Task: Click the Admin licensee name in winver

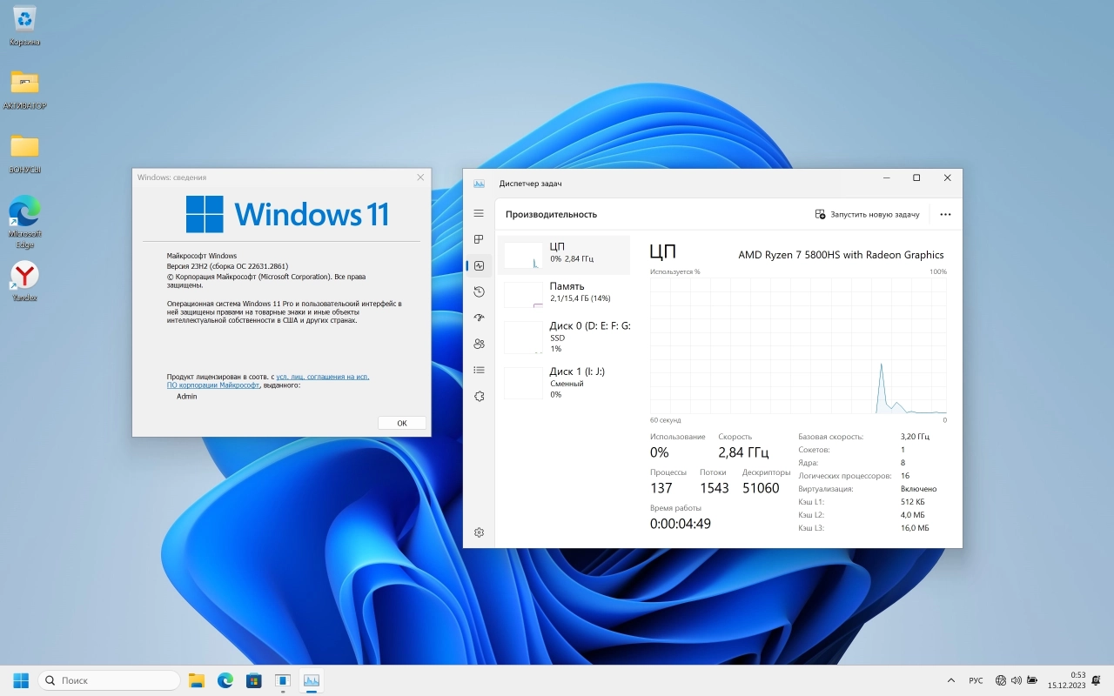Action: (187, 396)
